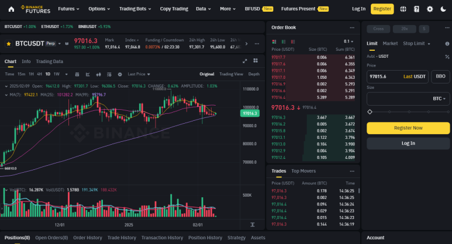Open the help center question icon
452x244 pixels.
point(416,9)
